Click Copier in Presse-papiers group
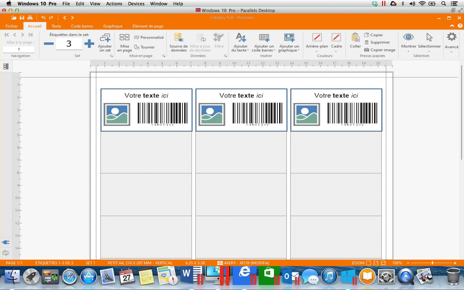The image size is (464, 290). pyautogui.click(x=373, y=35)
